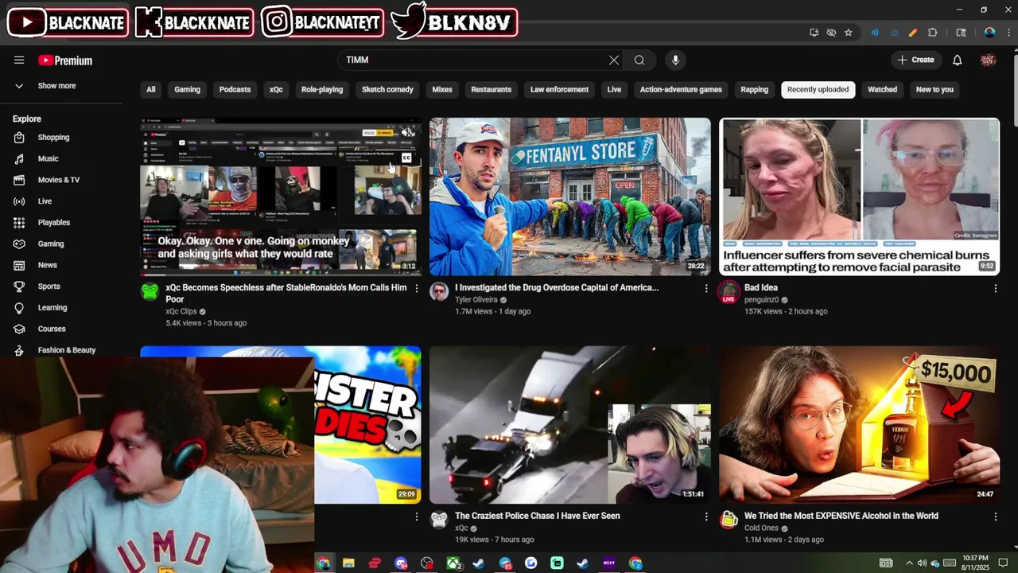Open Cold Ones channel avatar
The height and width of the screenshot is (573, 1018).
(x=729, y=520)
